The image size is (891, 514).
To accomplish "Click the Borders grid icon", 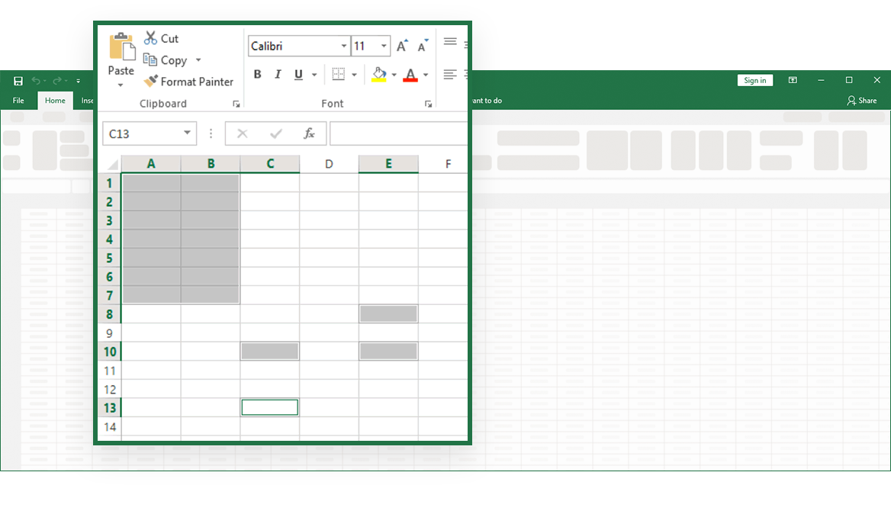I will tap(339, 74).
